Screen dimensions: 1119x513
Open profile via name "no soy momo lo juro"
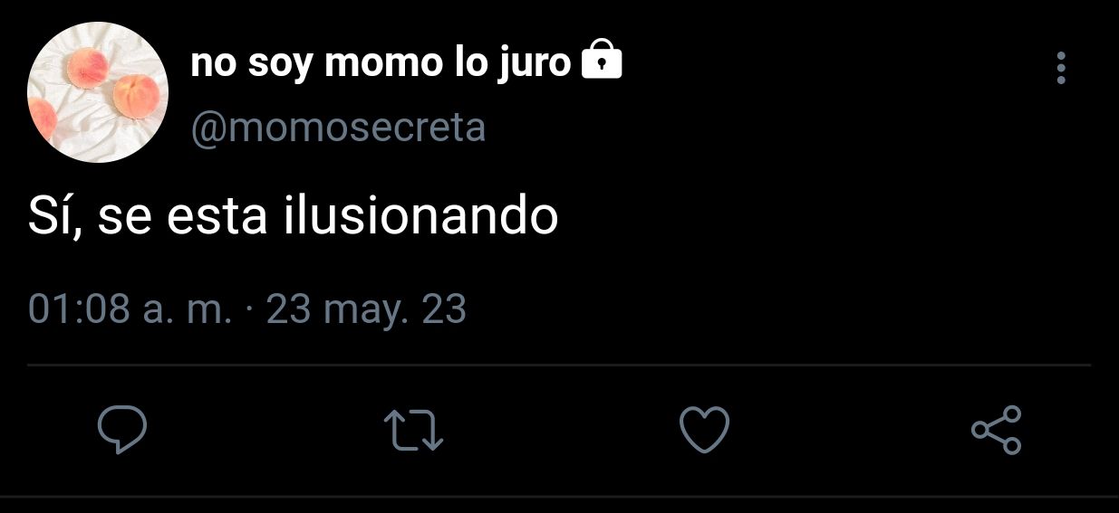tap(381, 63)
